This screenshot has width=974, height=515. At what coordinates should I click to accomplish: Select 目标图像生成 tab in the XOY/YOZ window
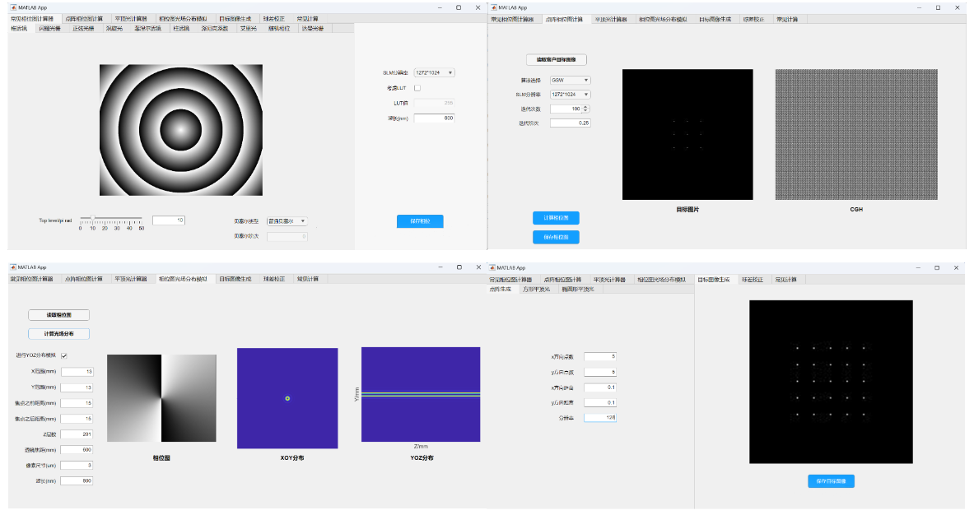coord(235,279)
